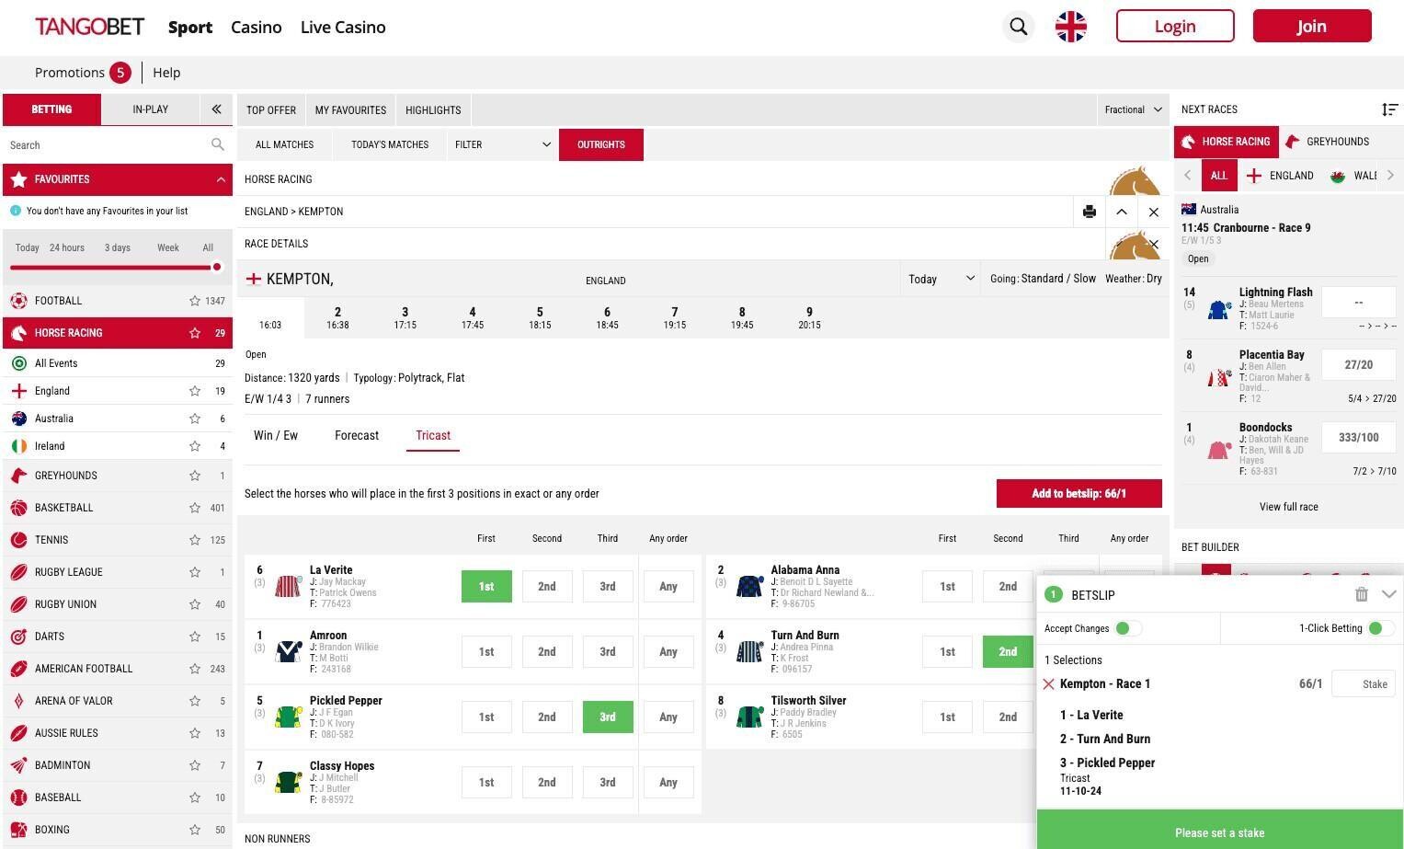Open next races sort options icon
1404x849 pixels.
click(x=1389, y=109)
